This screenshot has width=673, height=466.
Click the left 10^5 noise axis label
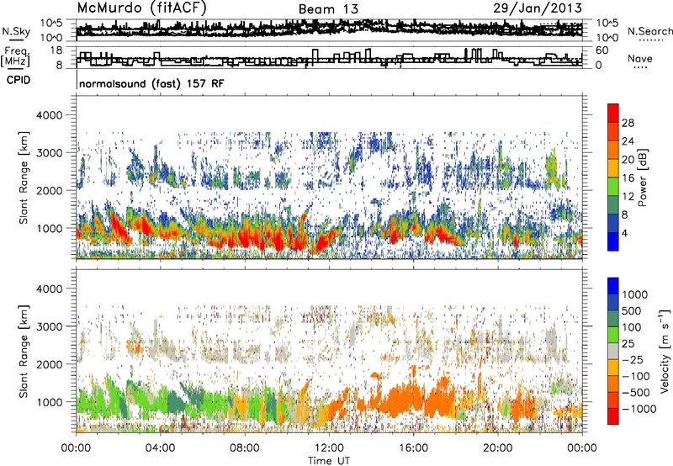51,23
